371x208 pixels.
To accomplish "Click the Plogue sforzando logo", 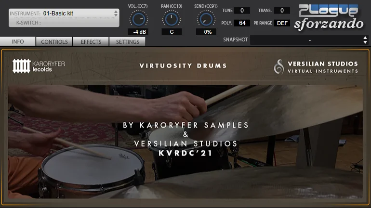I will pos(329,17).
